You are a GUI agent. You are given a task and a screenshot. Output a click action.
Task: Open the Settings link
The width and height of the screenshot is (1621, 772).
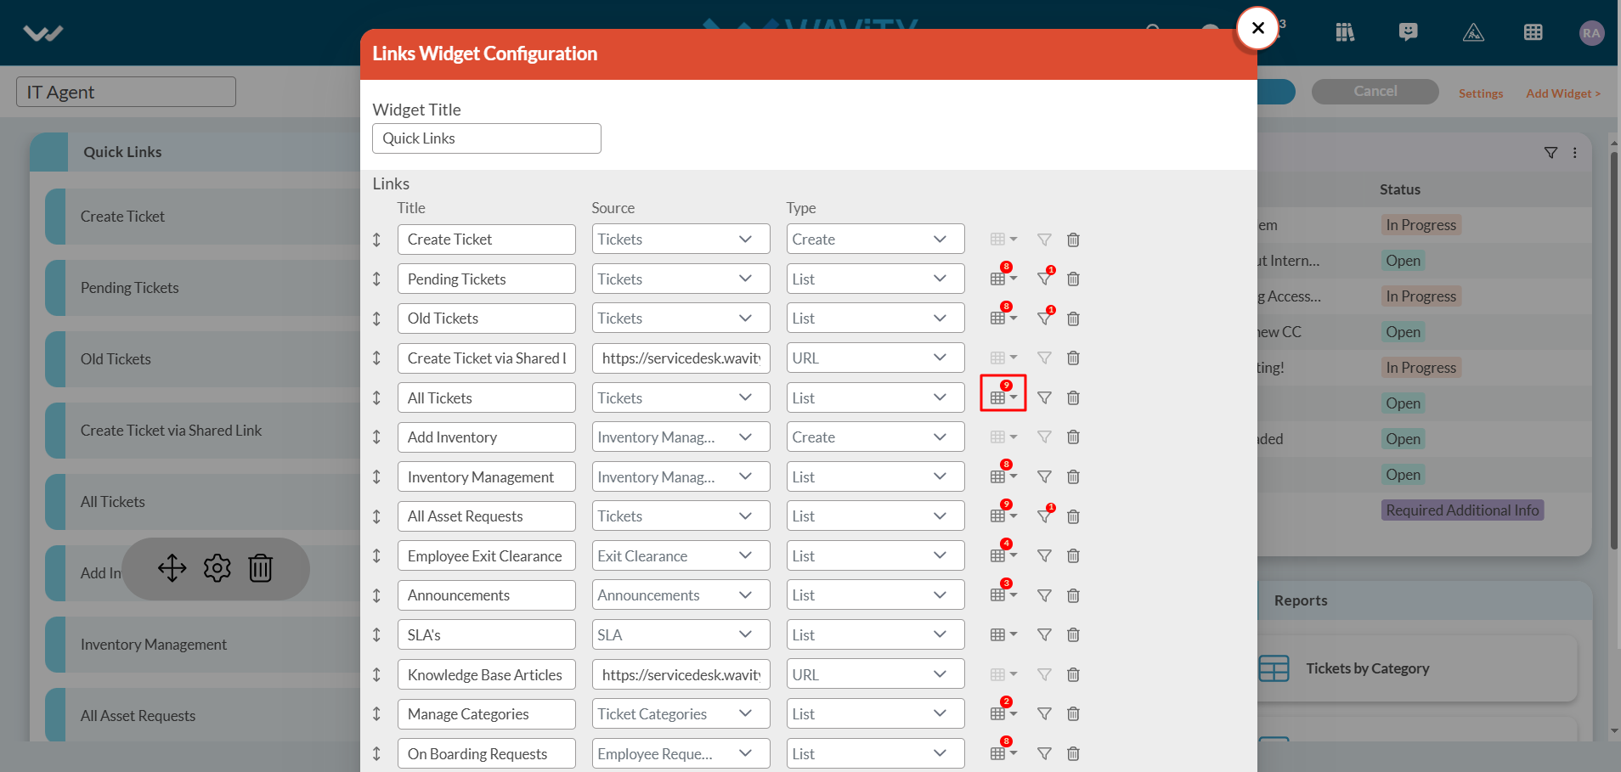pyautogui.click(x=1481, y=93)
